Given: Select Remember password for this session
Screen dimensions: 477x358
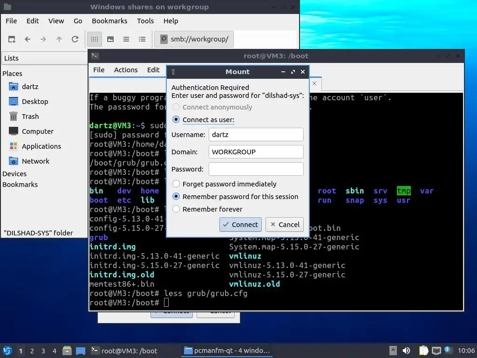Looking at the screenshot, I should point(235,197).
